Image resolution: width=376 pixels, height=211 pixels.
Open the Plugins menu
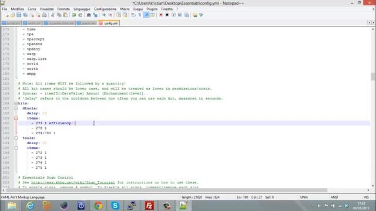[152, 9]
